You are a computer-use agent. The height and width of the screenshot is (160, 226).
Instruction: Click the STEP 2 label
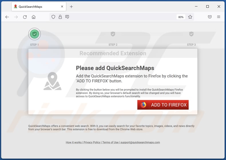pyautogui.click(x=113, y=45)
